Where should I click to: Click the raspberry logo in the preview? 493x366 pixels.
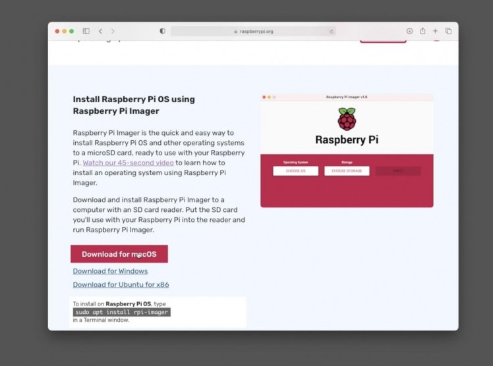coord(347,119)
